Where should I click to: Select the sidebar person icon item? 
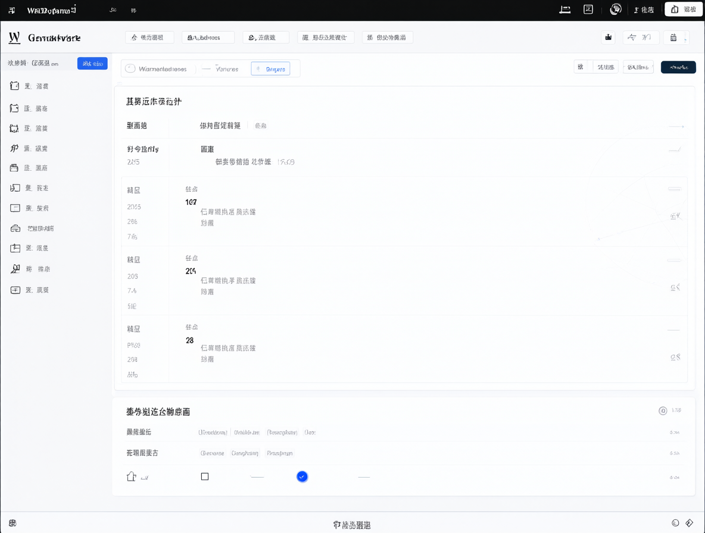pyautogui.click(x=15, y=269)
